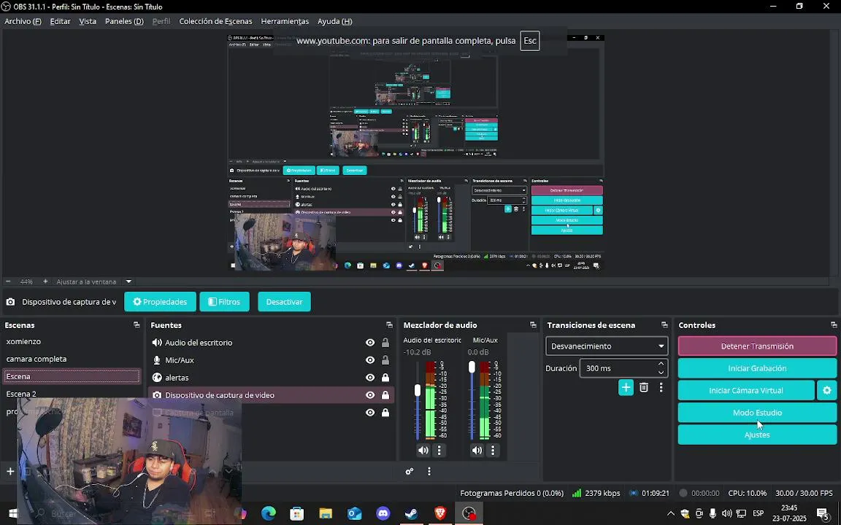Open virtual camera settings gear
Image resolution: width=841 pixels, height=525 pixels.
click(826, 391)
